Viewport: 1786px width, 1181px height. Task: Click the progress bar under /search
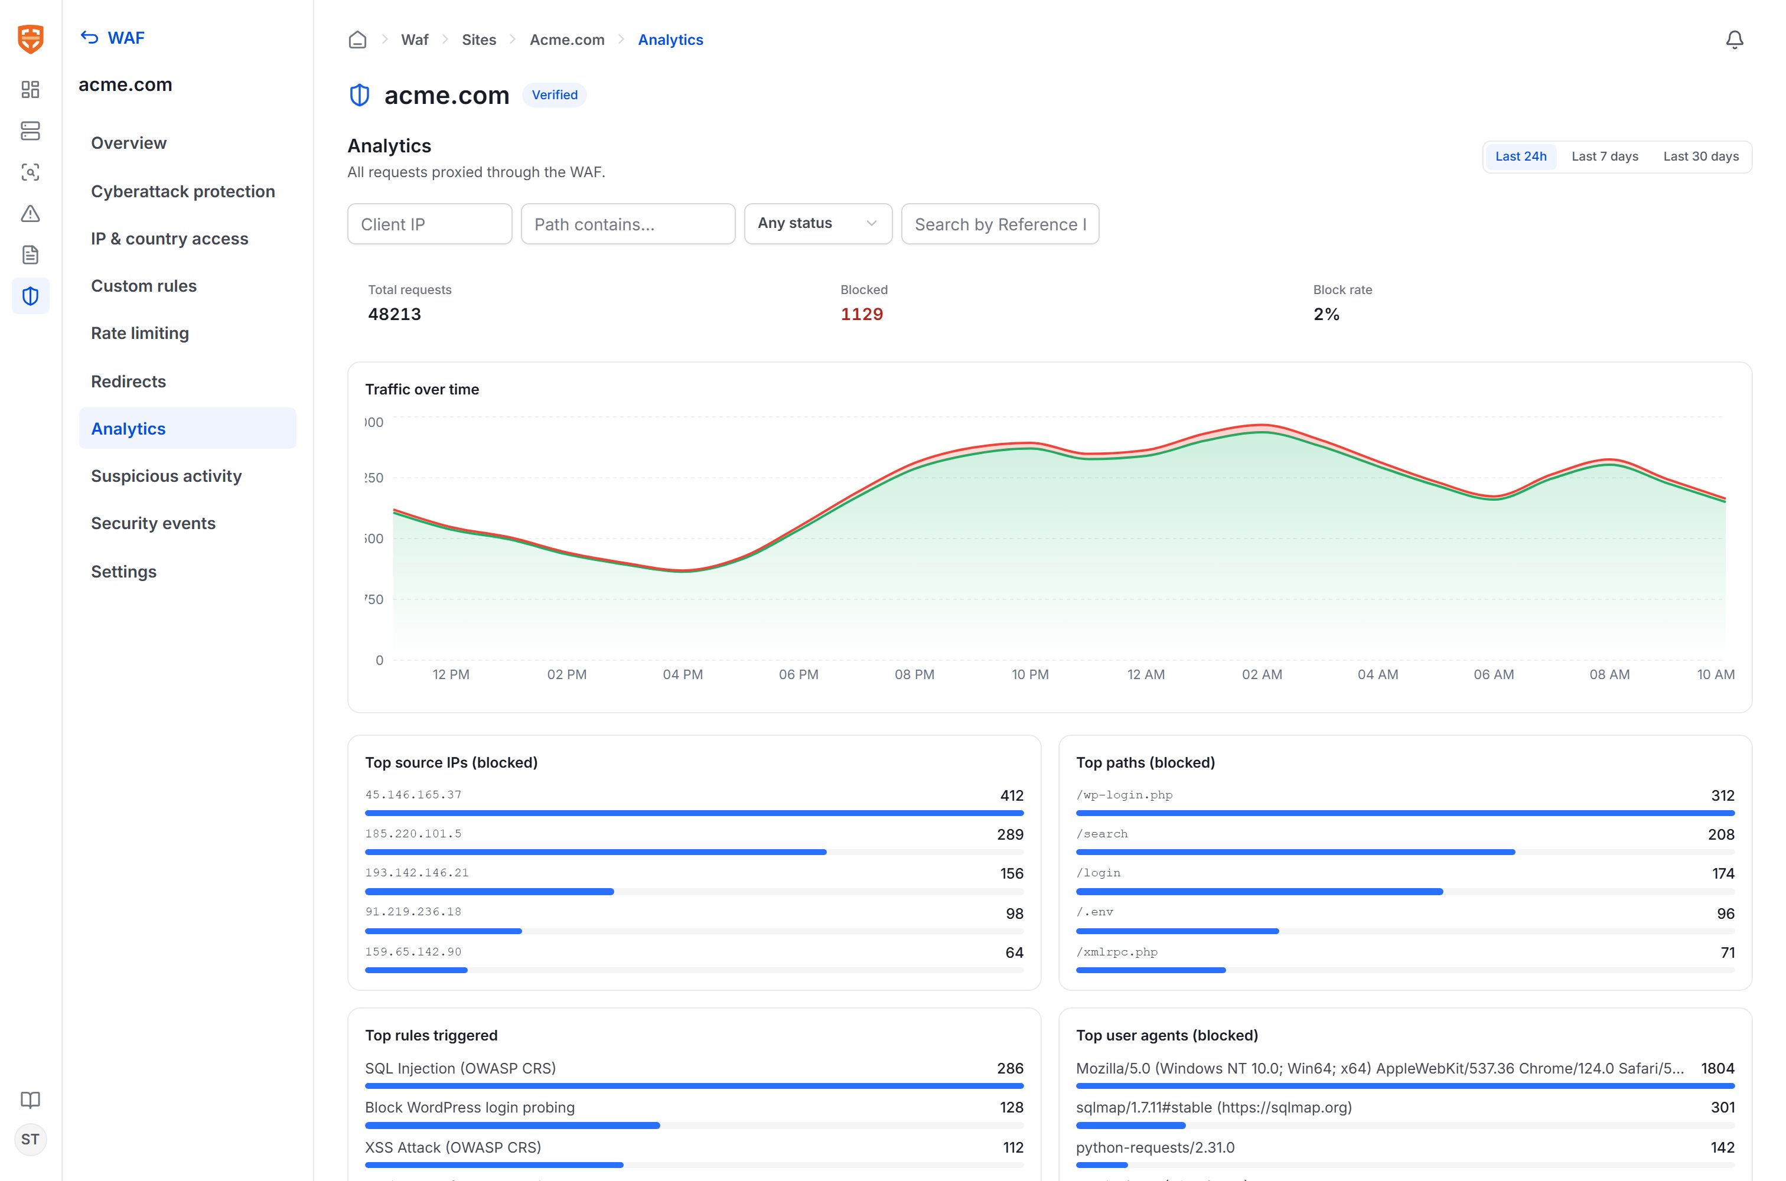click(x=1405, y=852)
